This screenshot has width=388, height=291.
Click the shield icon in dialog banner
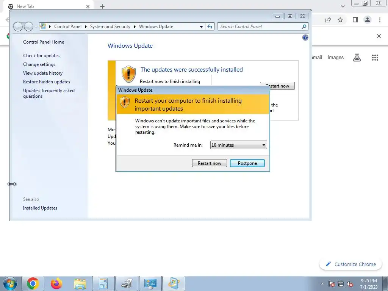pyautogui.click(x=124, y=102)
